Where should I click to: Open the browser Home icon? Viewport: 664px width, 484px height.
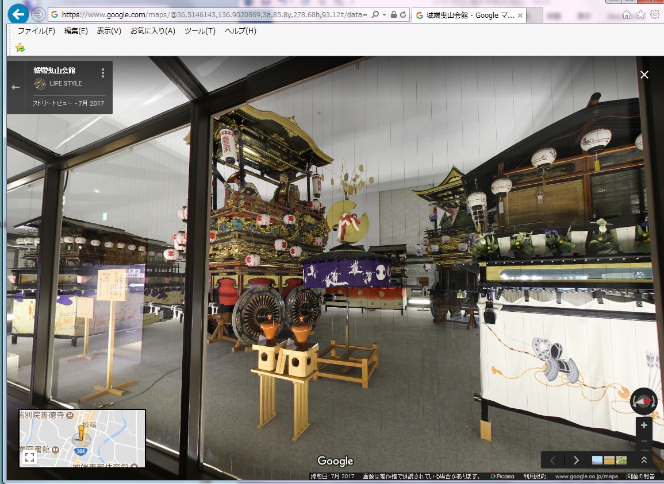click(x=627, y=16)
